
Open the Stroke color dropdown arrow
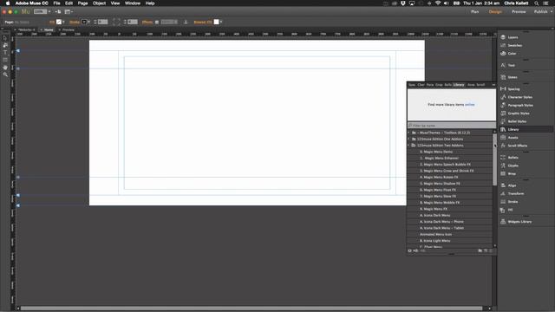point(88,22)
